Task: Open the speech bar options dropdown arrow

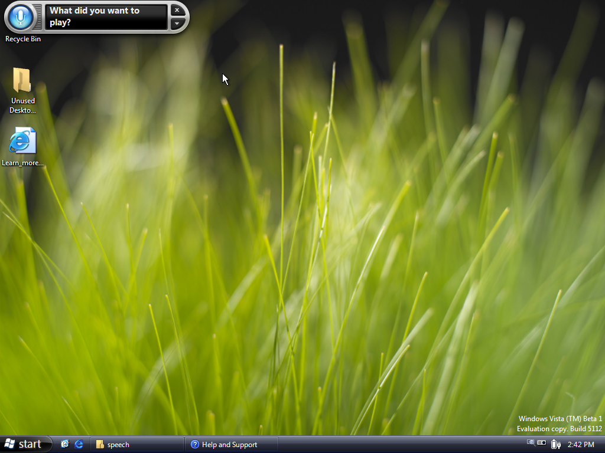Action: pyautogui.click(x=177, y=24)
